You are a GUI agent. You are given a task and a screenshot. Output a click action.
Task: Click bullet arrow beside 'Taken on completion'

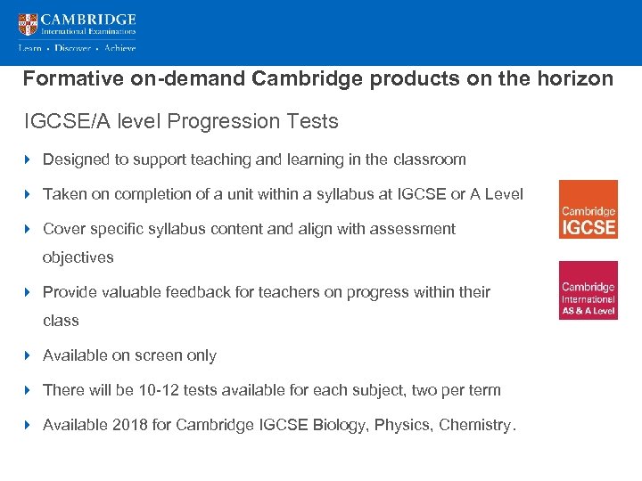pos(28,194)
